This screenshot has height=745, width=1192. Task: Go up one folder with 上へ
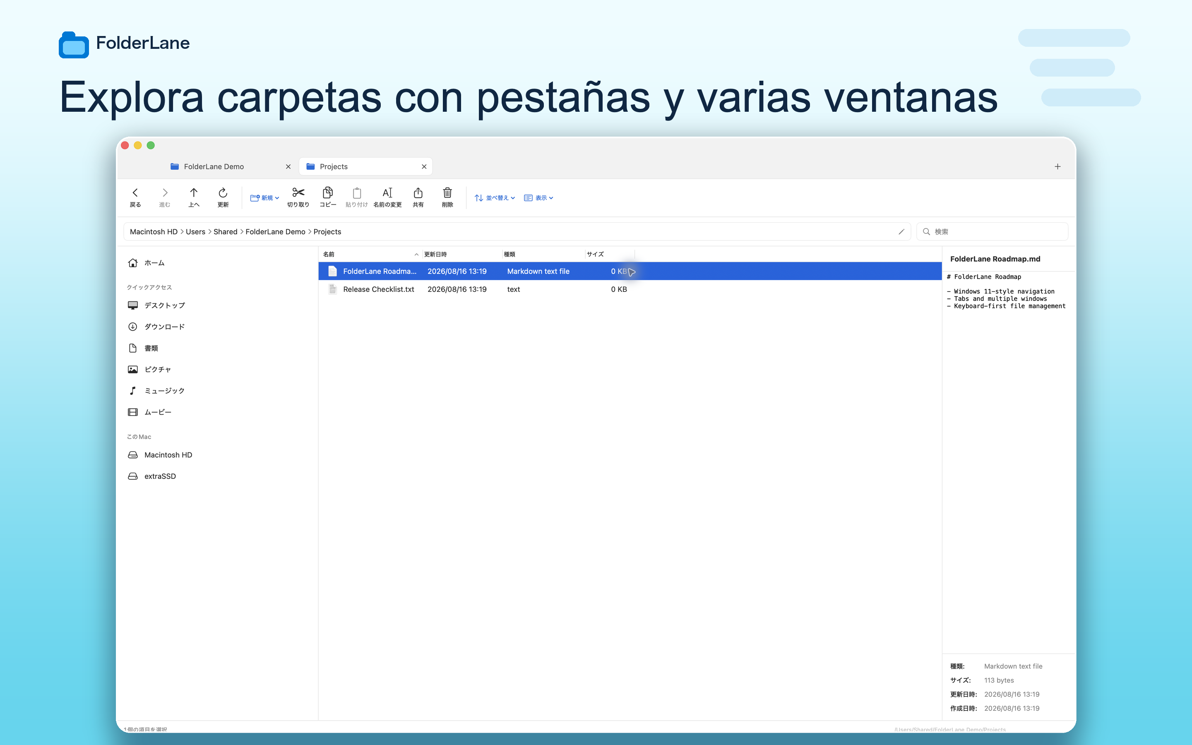click(194, 197)
